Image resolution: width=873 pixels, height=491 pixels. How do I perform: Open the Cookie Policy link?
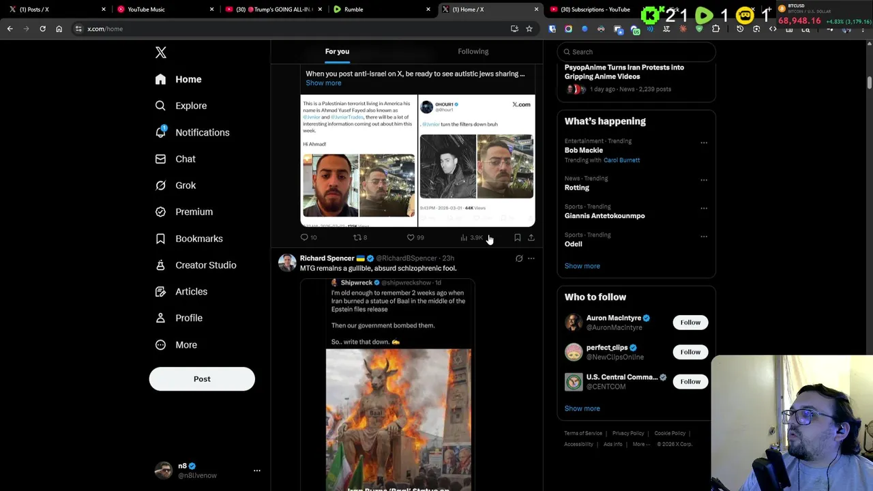[x=670, y=434]
